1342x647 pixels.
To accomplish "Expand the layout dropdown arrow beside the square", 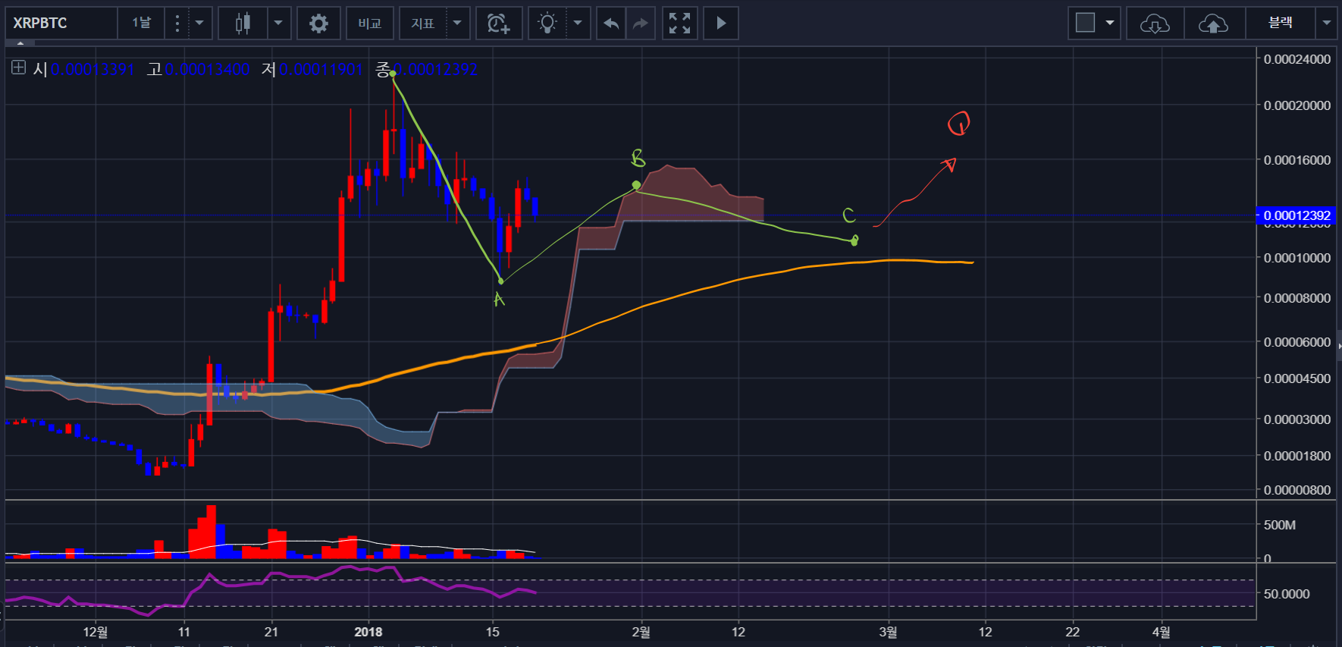I will 1110,24.
